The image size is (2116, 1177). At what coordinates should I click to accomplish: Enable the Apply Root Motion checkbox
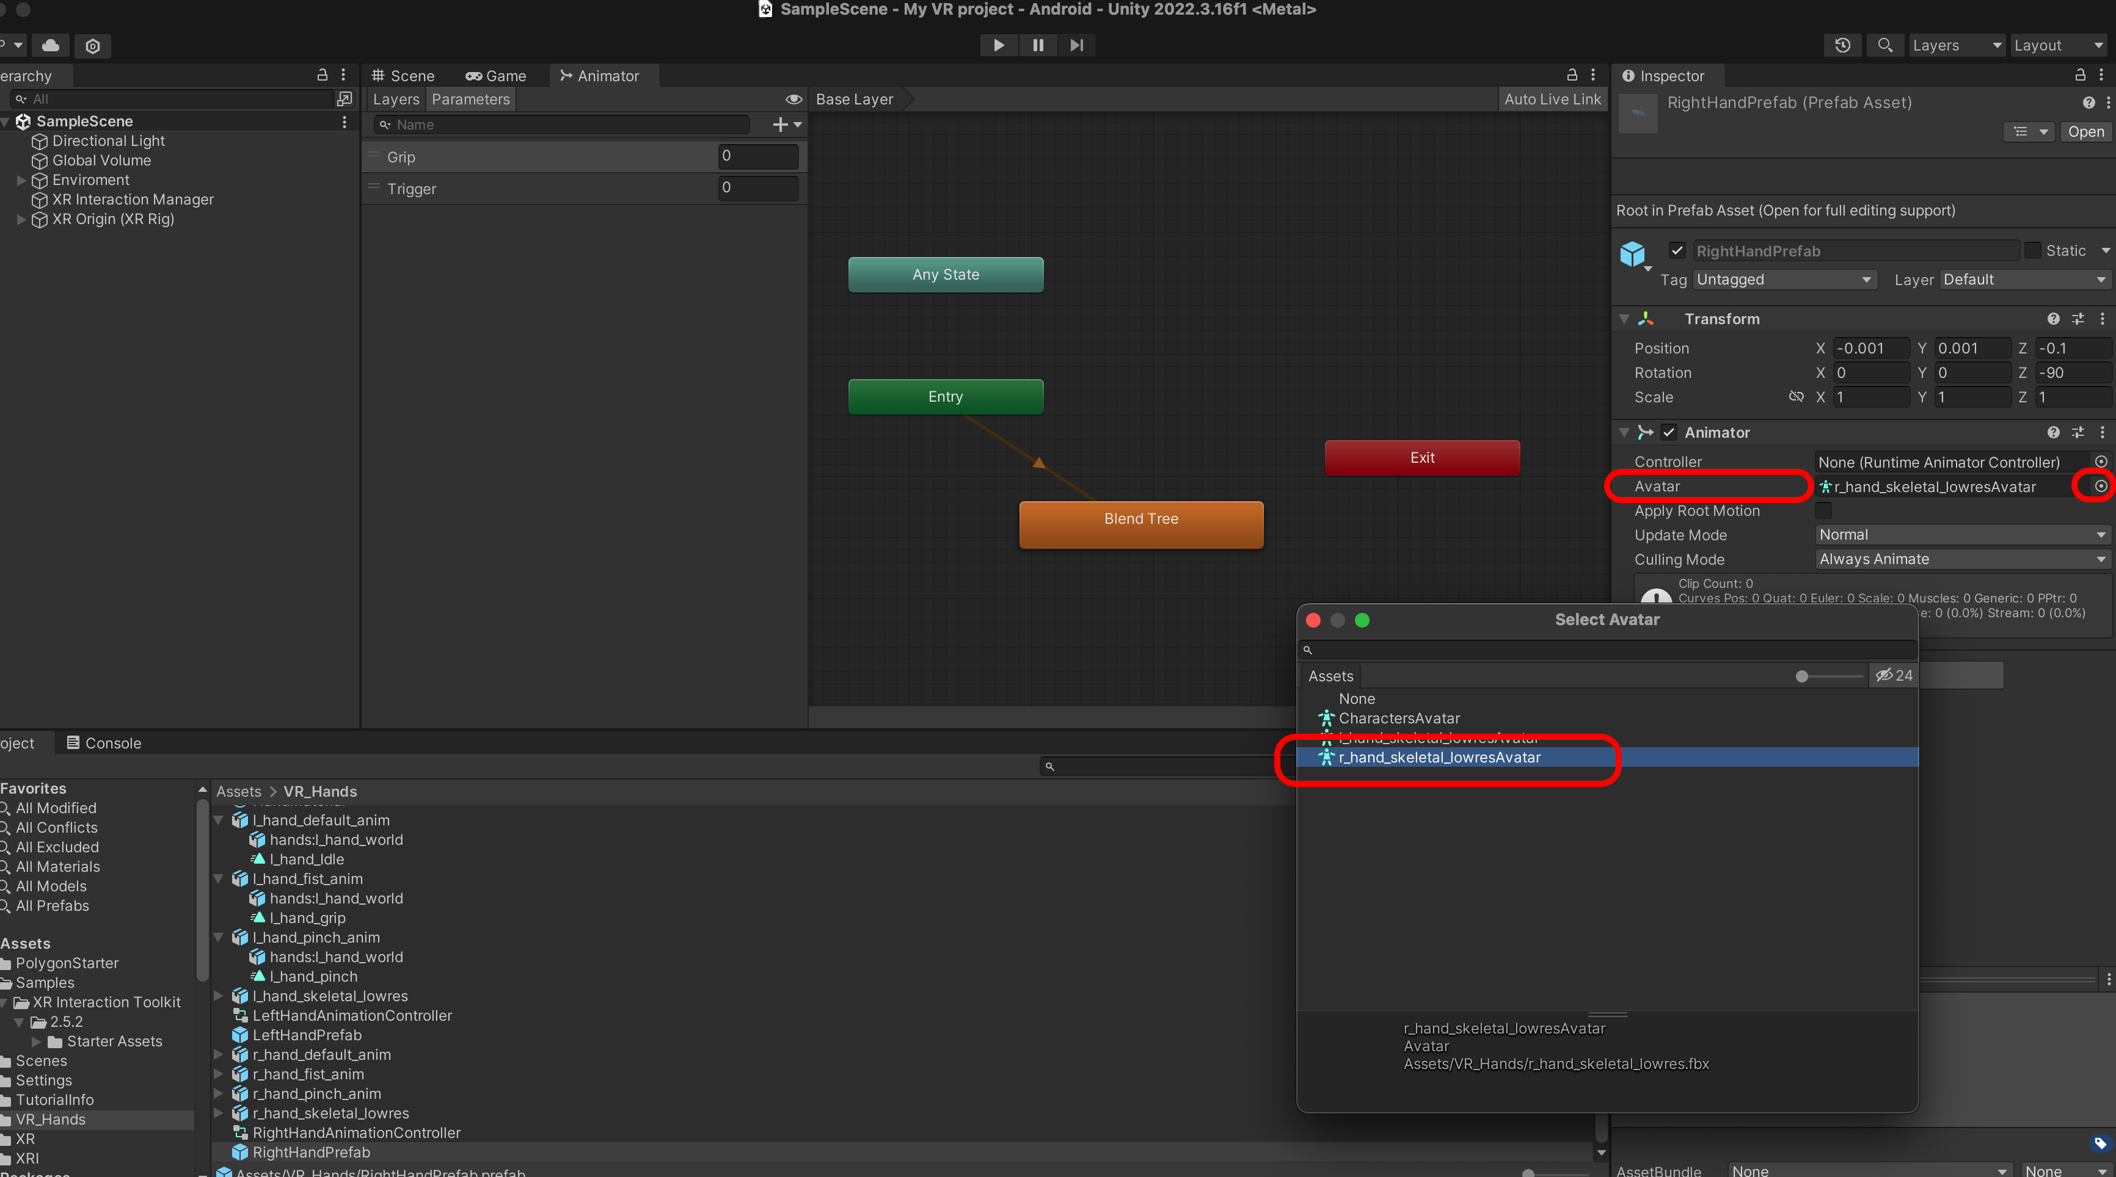click(x=1823, y=510)
